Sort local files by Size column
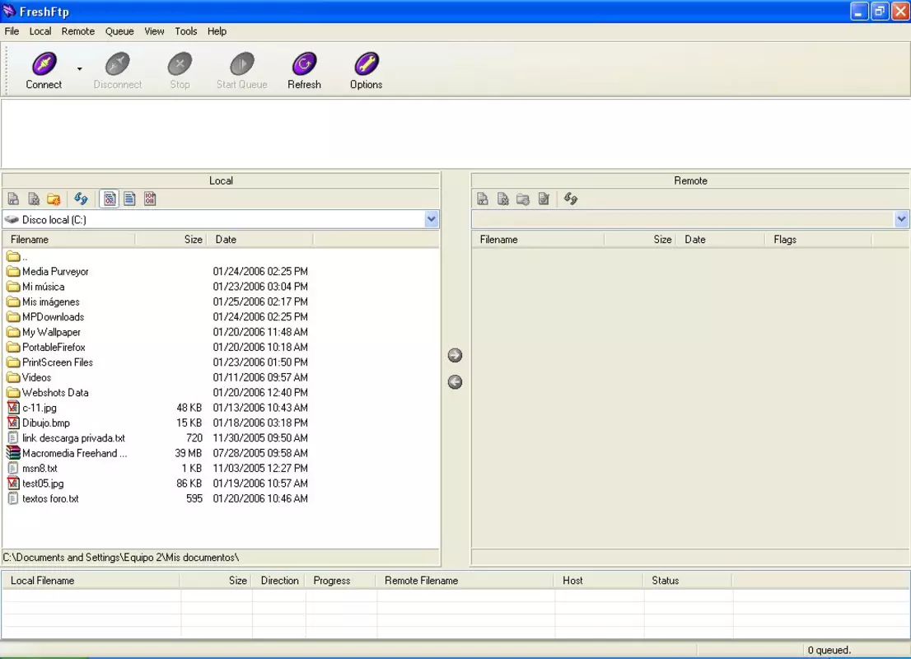This screenshot has height=659, width=911. [x=171, y=240]
